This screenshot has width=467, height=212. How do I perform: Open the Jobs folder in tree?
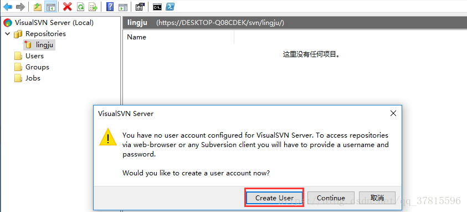tap(33, 78)
